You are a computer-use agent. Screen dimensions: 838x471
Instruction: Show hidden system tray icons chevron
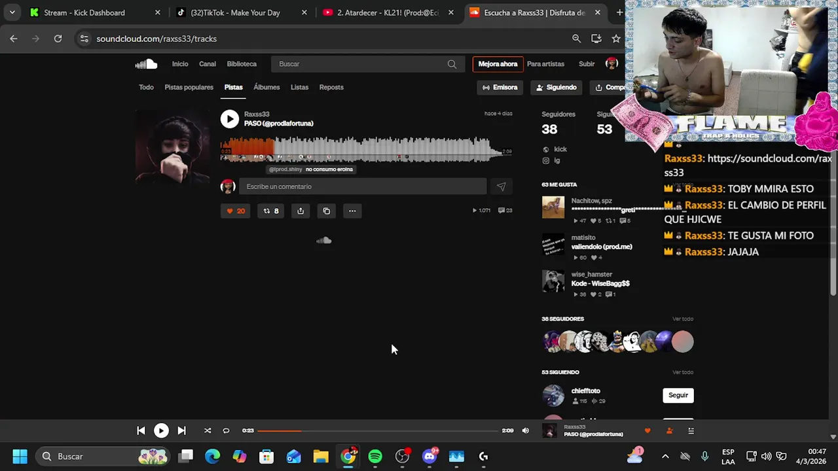click(x=665, y=457)
